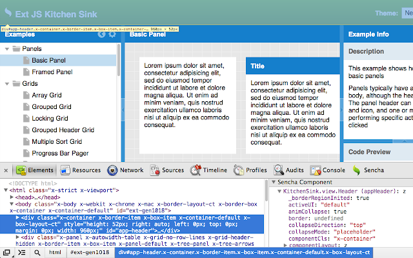Click the Grouped Header Grid document icon
Viewport: 413px width, 258px height.
[x=26, y=130]
